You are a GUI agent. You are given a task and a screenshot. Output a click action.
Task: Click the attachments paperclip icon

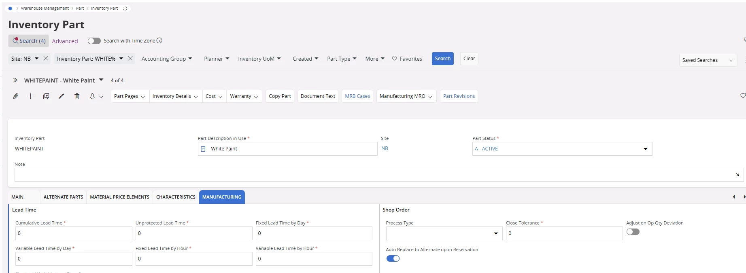pyautogui.click(x=16, y=96)
